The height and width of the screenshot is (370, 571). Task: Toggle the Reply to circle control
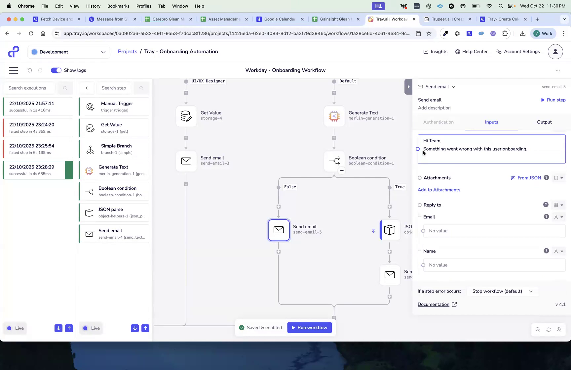pos(419,205)
